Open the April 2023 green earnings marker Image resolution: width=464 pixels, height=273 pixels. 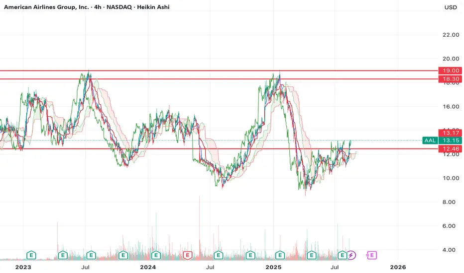(x=63, y=255)
